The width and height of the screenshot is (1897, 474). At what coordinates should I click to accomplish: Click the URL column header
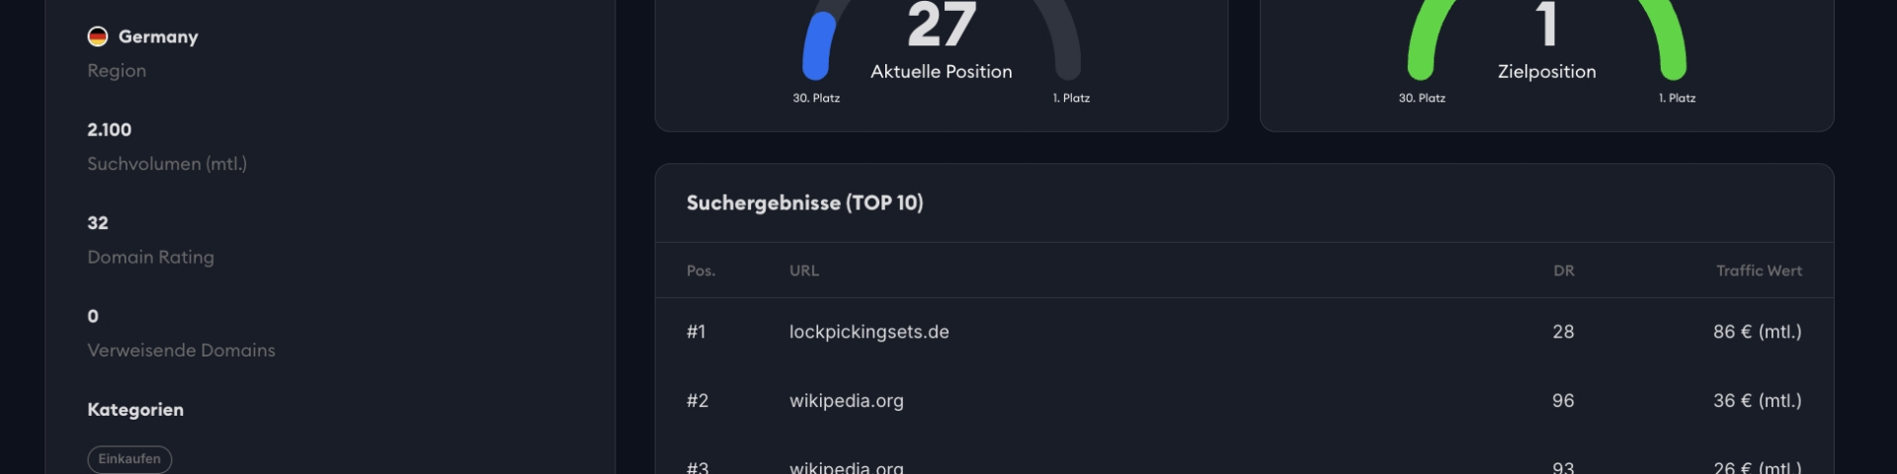tap(803, 271)
